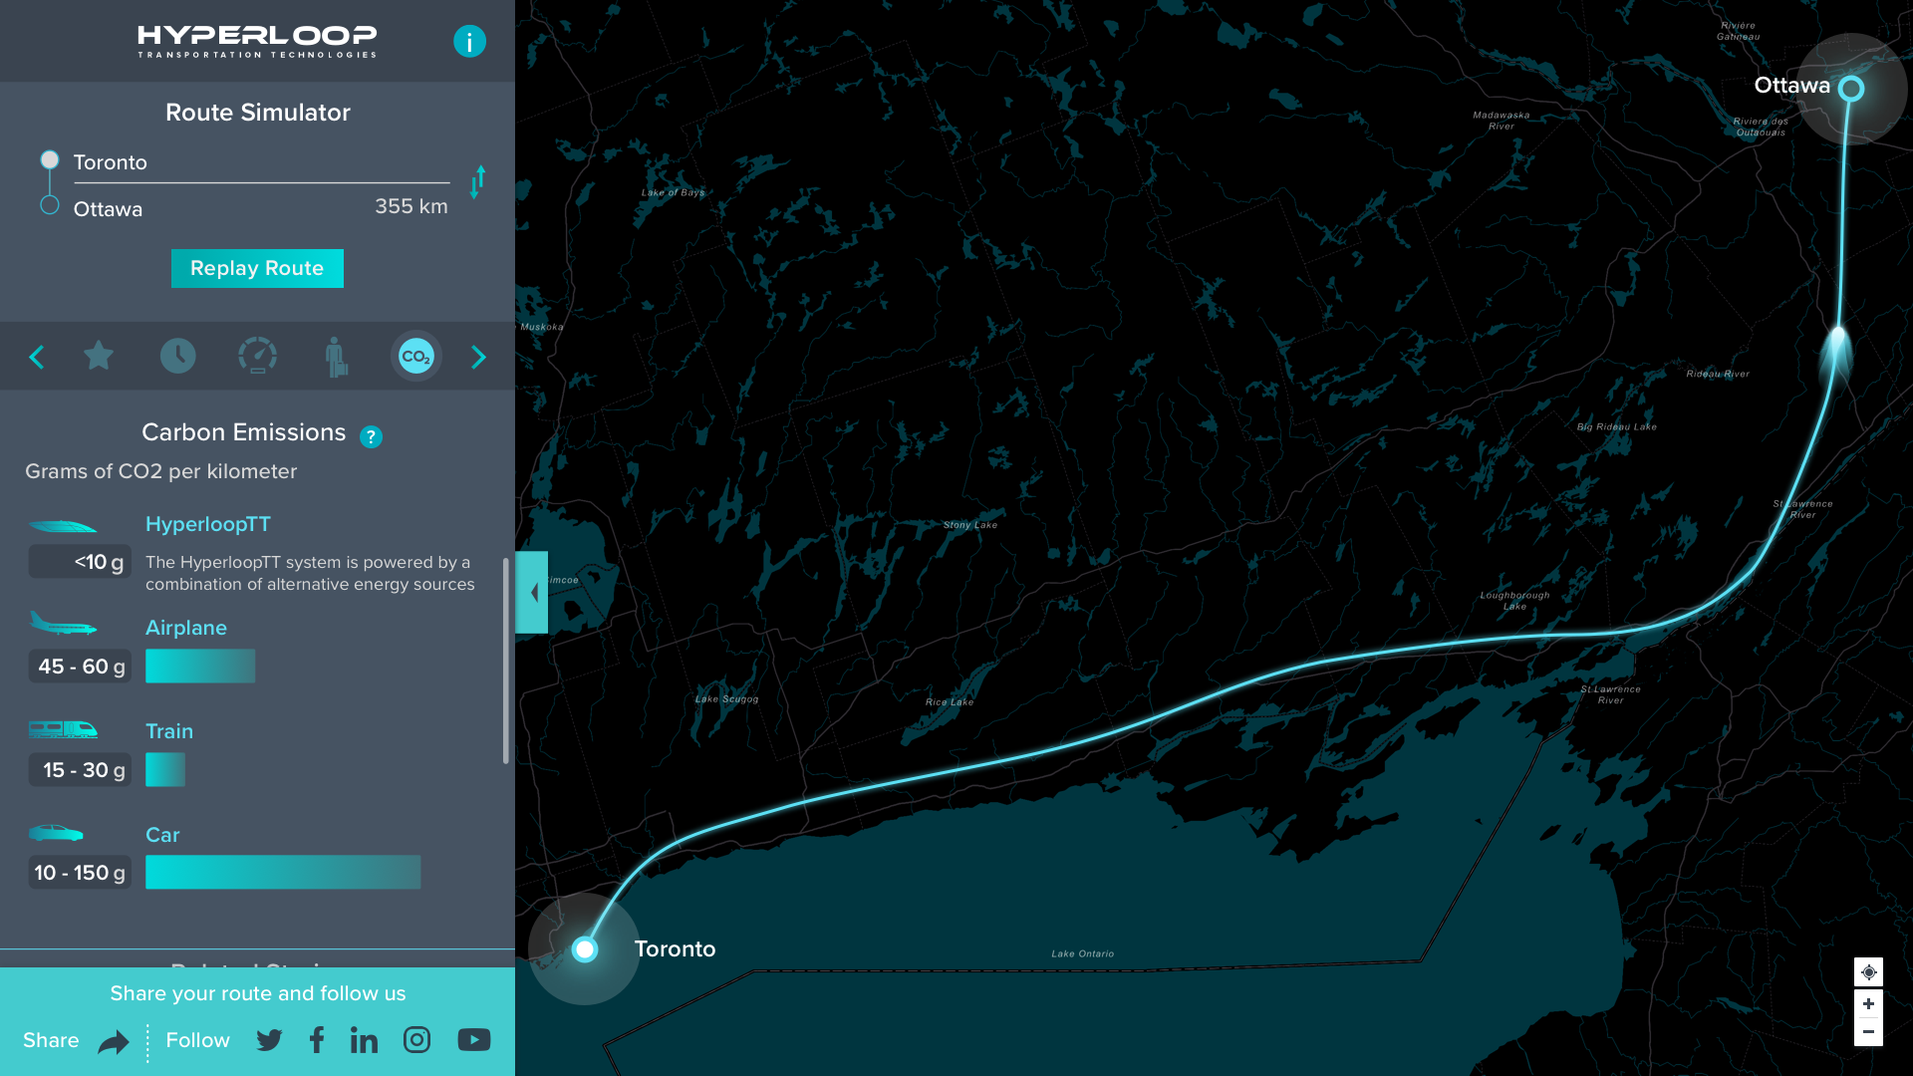The height and width of the screenshot is (1076, 1913).
Task: Open the speed gauge tab
Action: 257,356
